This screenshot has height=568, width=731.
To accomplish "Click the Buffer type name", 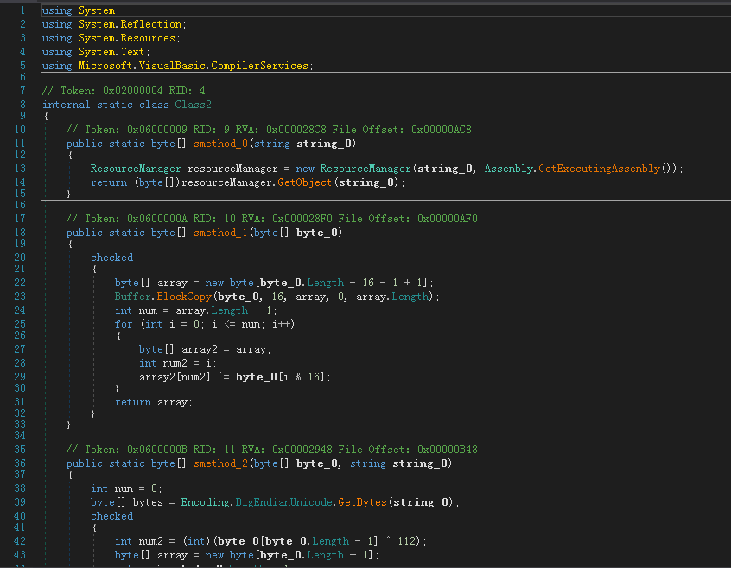I will (x=133, y=297).
